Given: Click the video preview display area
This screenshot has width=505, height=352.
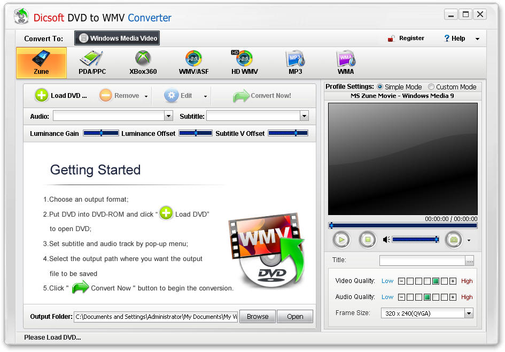Looking at the screenshot, I should point(402,159).
